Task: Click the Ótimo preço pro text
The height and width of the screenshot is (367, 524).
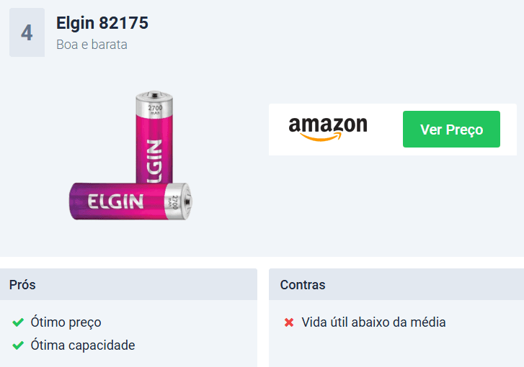Action: (x=66, y=322)
